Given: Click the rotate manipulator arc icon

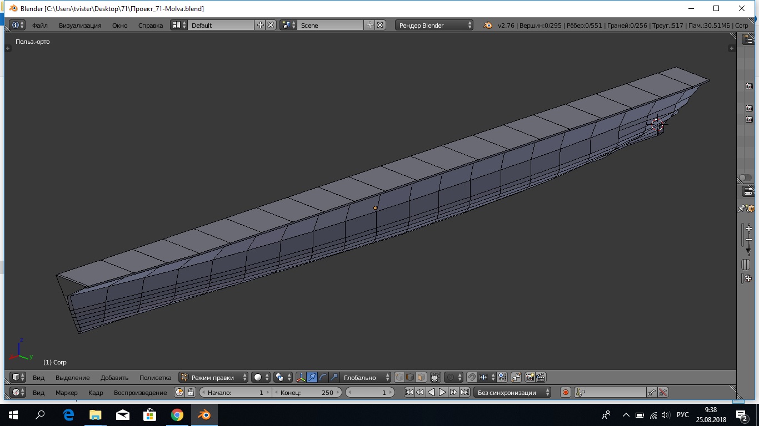Looking at the screenshot, I should 323,378.
